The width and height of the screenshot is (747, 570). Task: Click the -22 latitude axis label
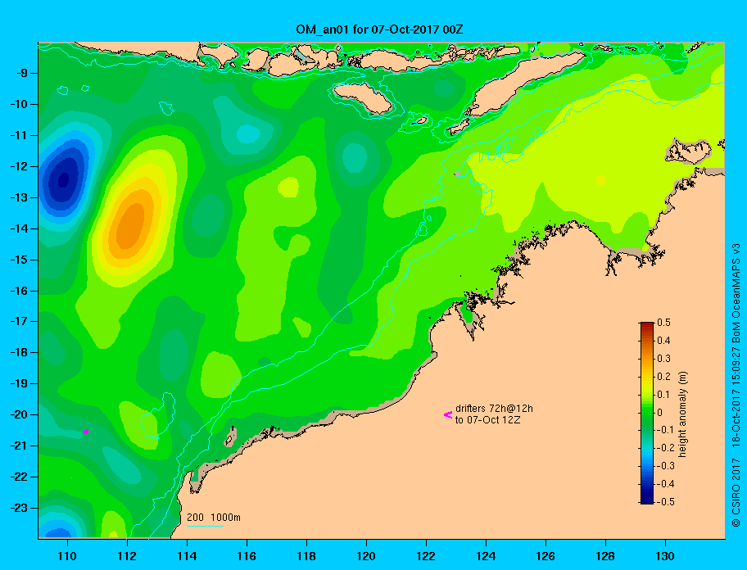[19, 477]
